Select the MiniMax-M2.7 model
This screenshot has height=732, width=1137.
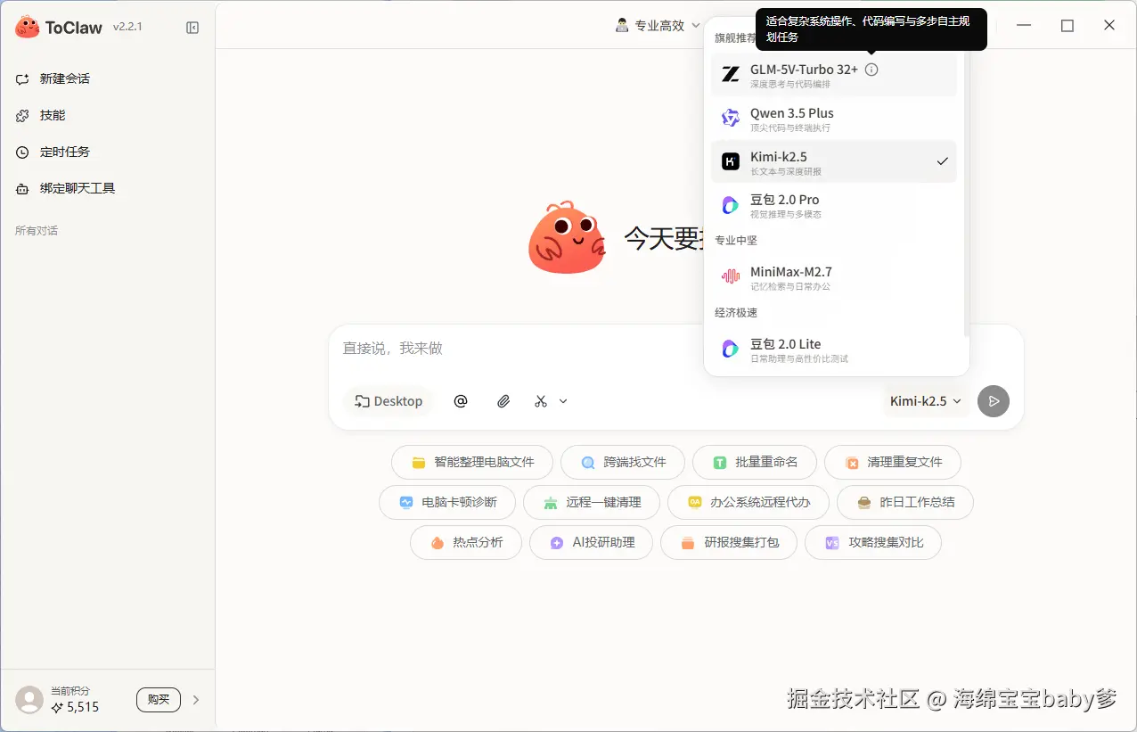click(x=834, y=277)
